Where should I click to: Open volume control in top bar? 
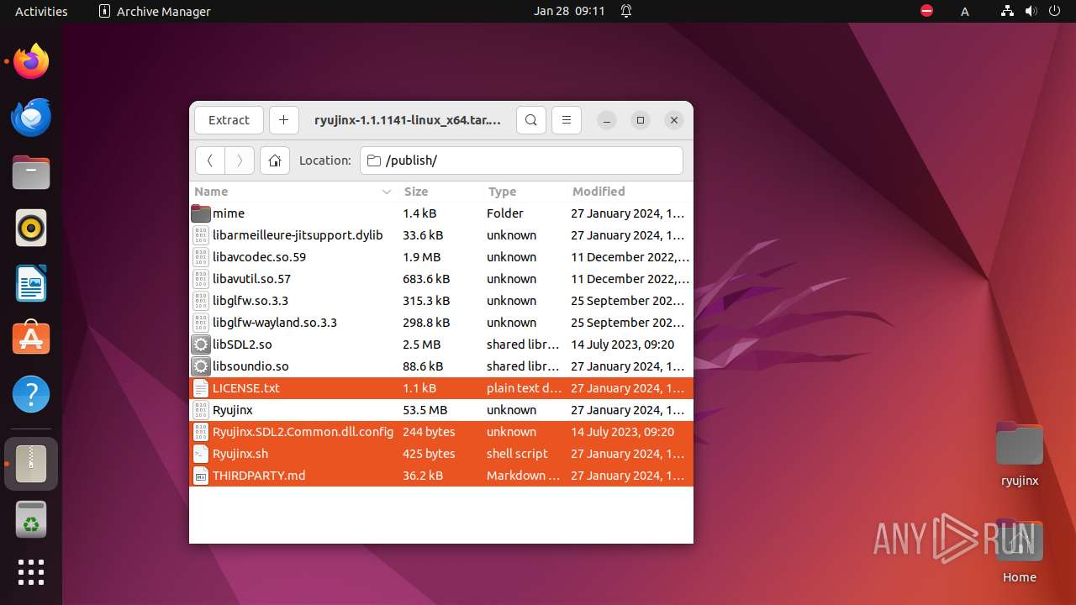click(x=1031, y=11)
